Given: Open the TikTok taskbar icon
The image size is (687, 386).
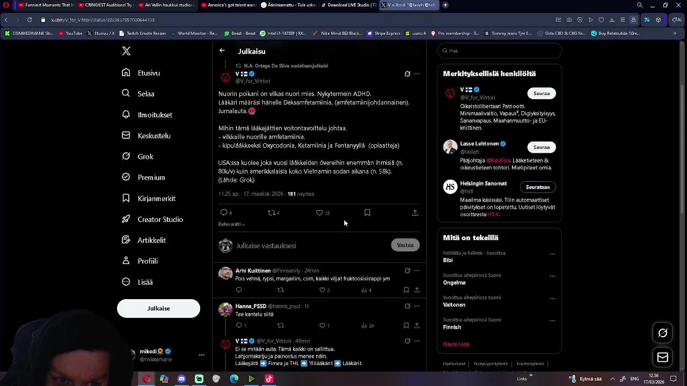Looking at the screenshot, I should (x=269, y=379).
